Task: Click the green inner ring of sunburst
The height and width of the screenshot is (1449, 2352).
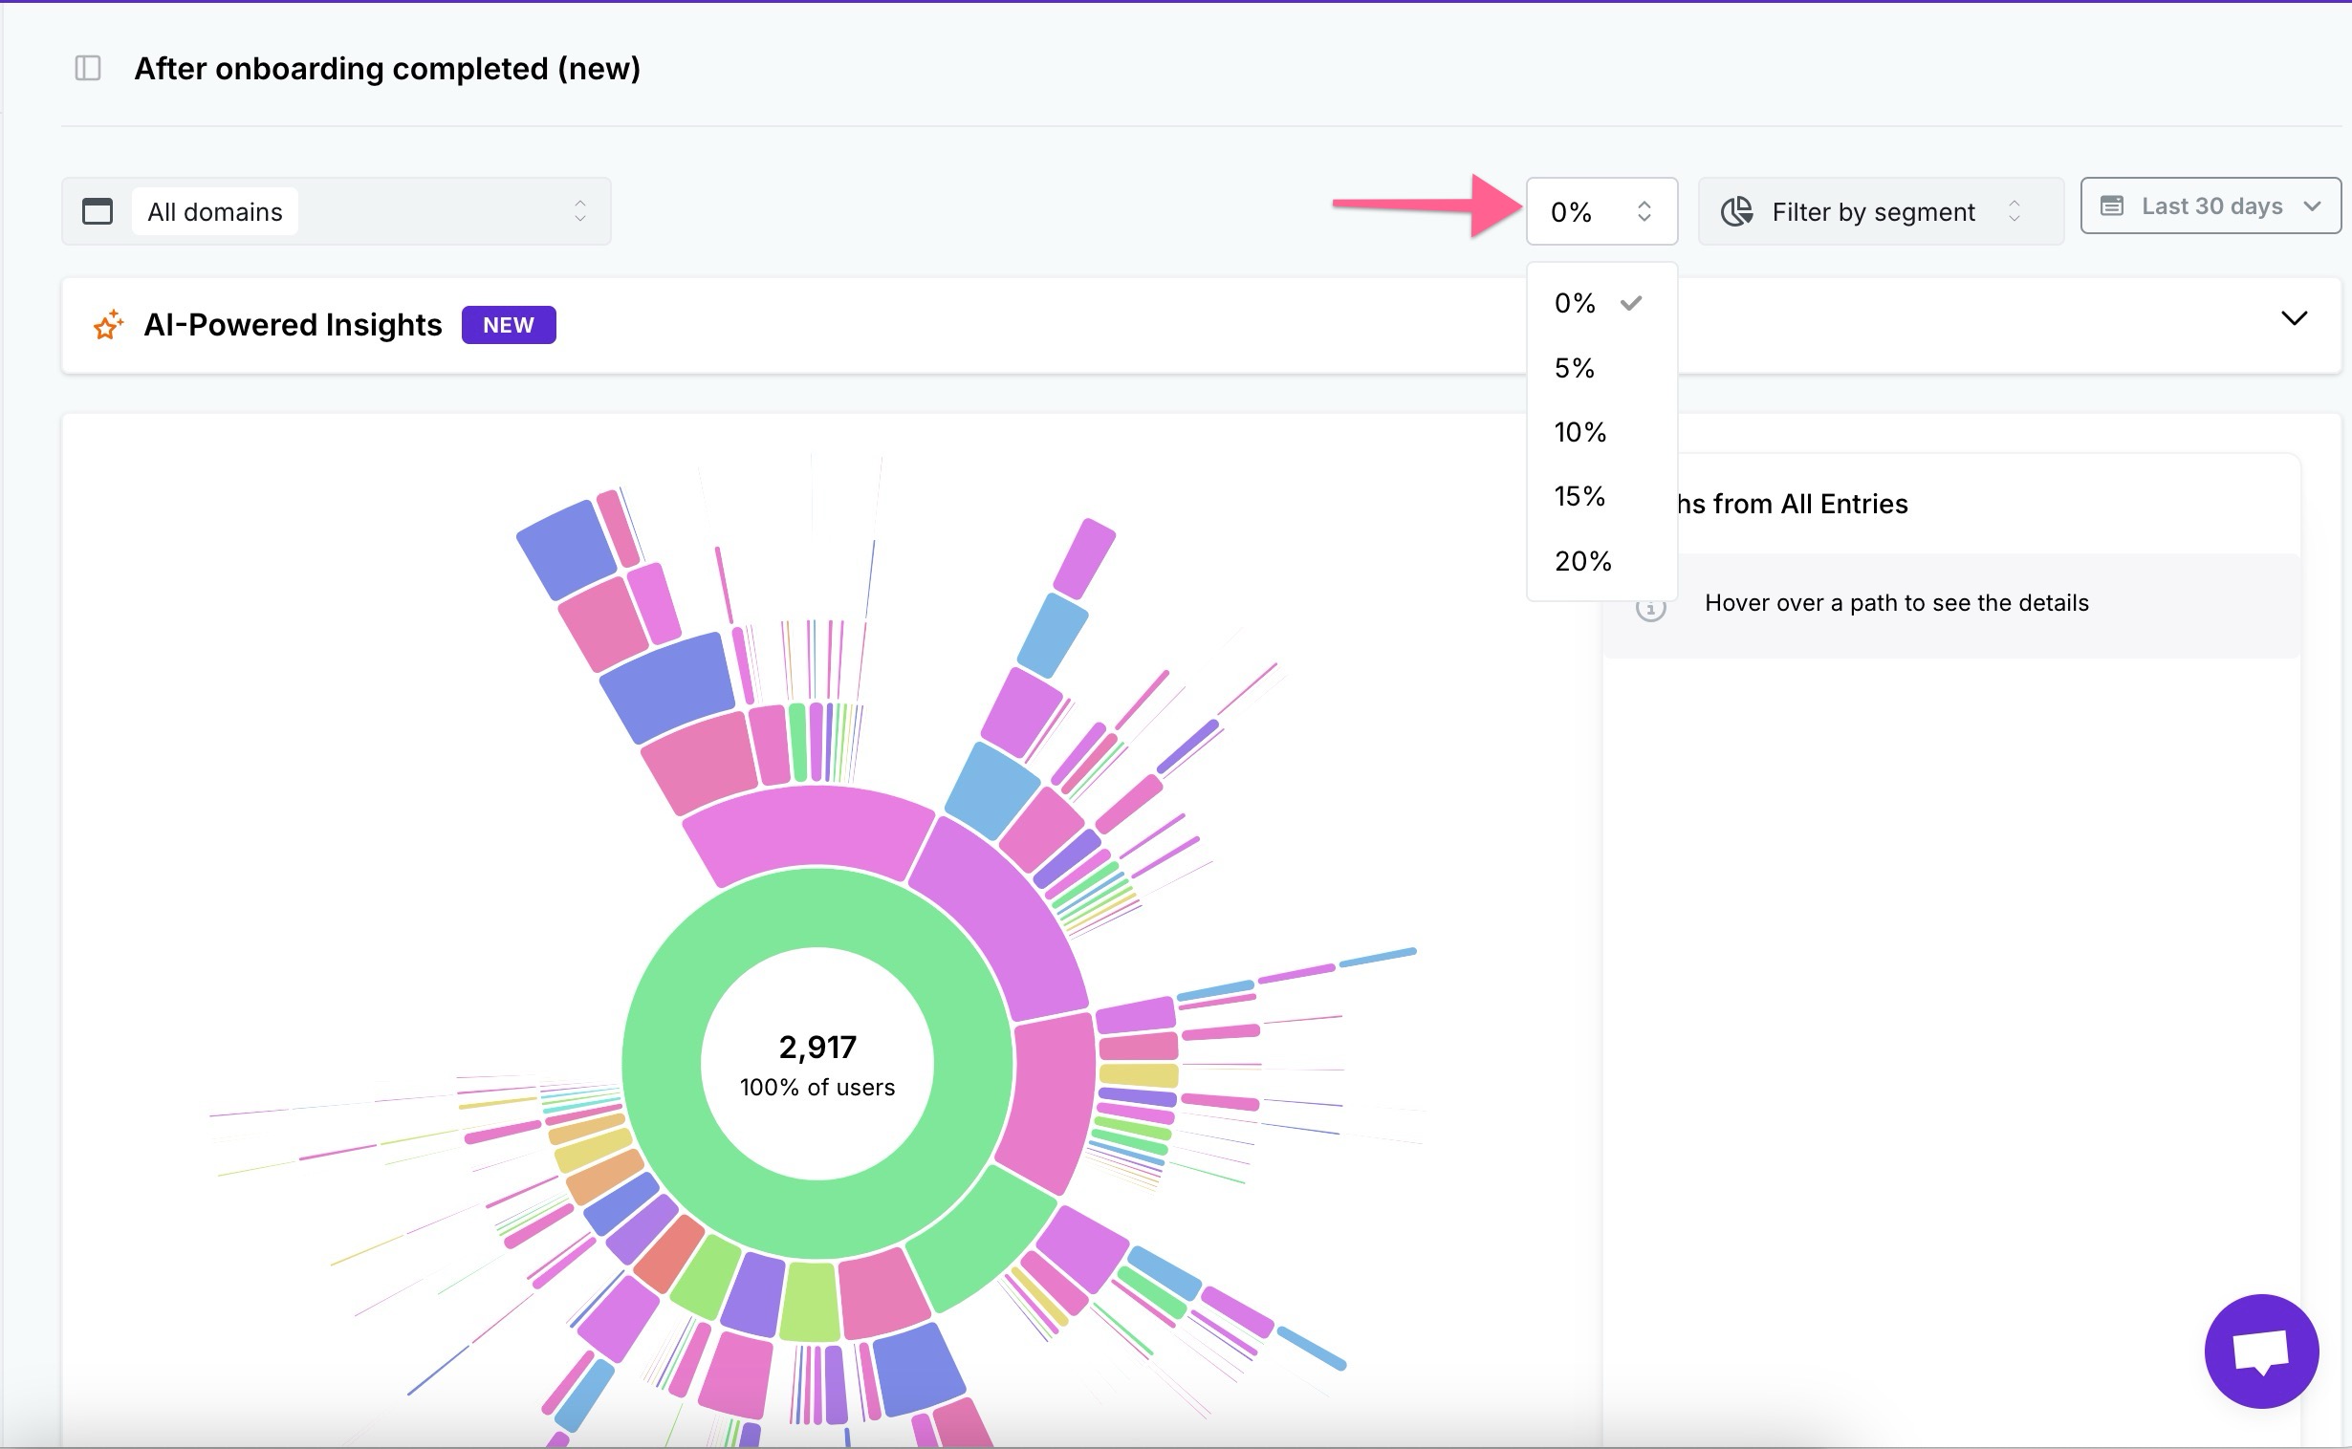Action: pyautogui.click(x=662, y=1064)
